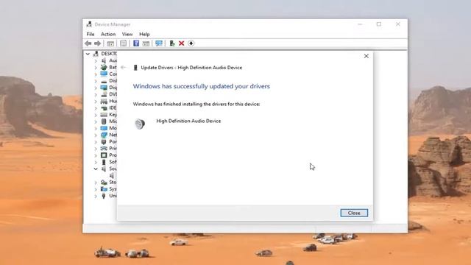Viewport: 471px width, 265px height.
Task: Close the Device Manager window
Action: (x=397, y=24)
